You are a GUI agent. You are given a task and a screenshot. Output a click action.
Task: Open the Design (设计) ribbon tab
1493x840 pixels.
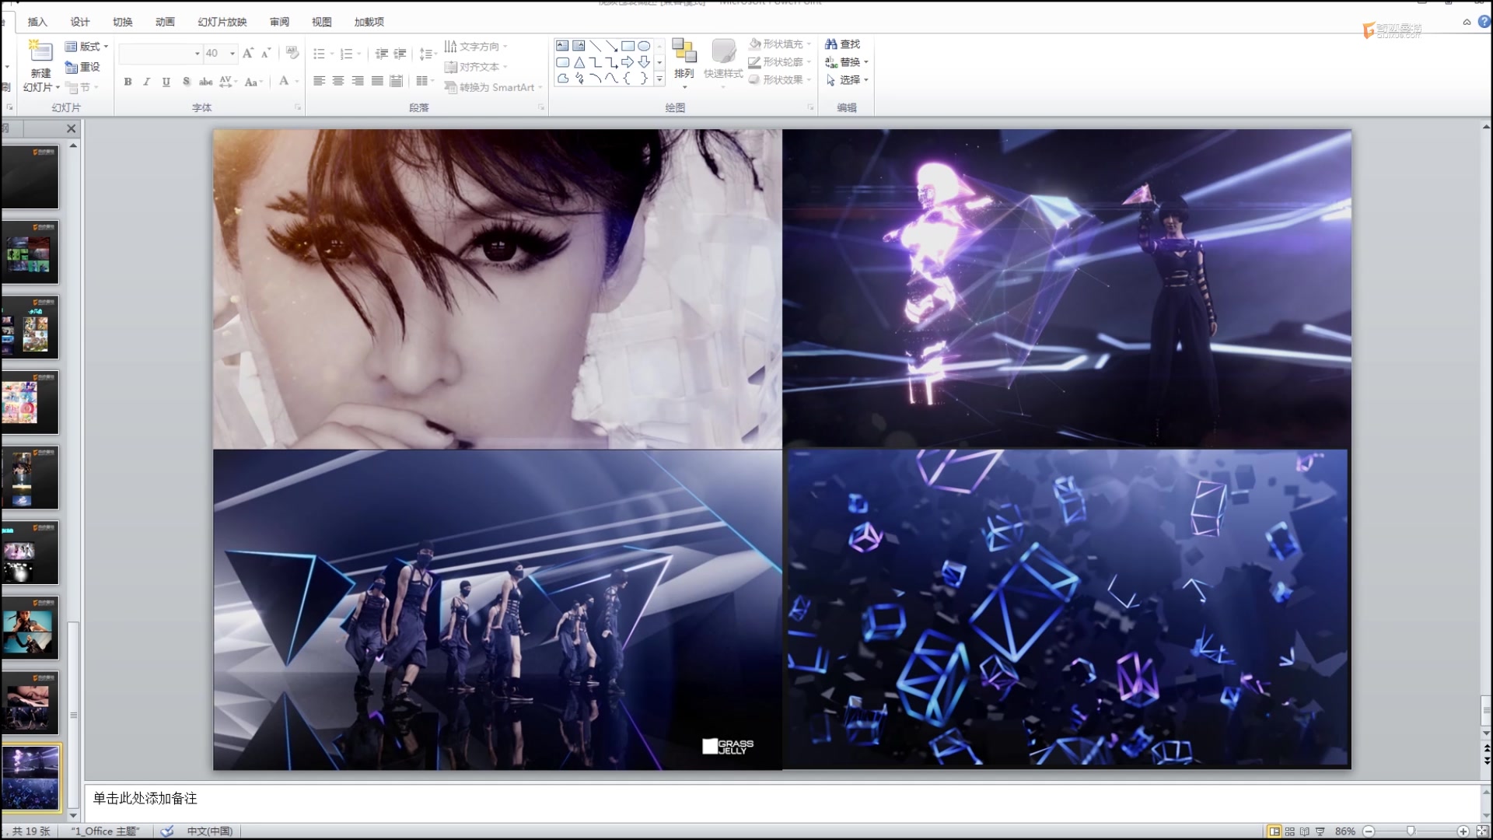(80, 22)
